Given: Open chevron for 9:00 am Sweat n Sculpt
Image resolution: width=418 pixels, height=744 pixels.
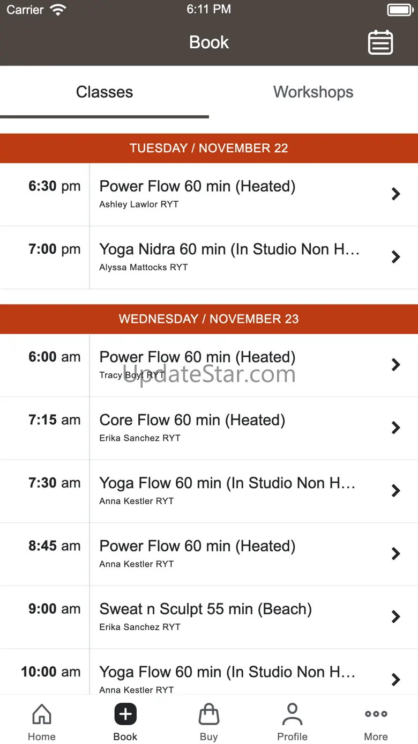Looking at the screenshot, I should [395, 616].
